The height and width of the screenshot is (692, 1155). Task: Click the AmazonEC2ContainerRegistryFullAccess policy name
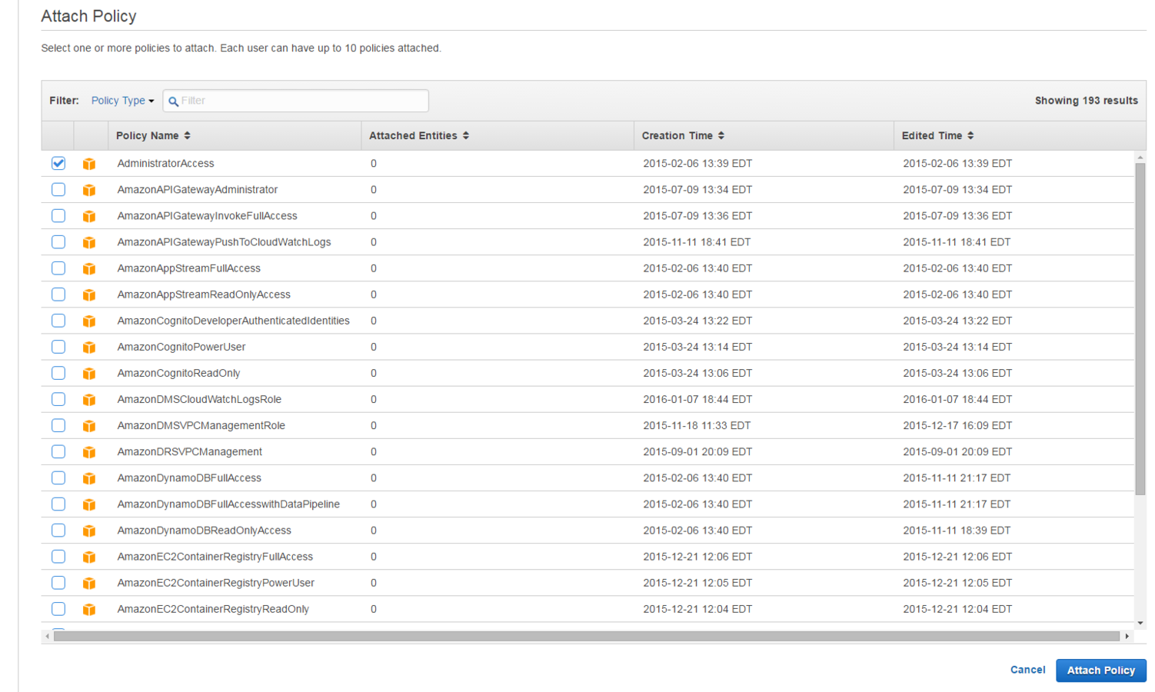[215, 557]
